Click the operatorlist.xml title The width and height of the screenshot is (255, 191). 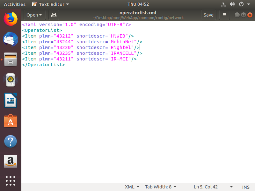click(x=138, y=13)
